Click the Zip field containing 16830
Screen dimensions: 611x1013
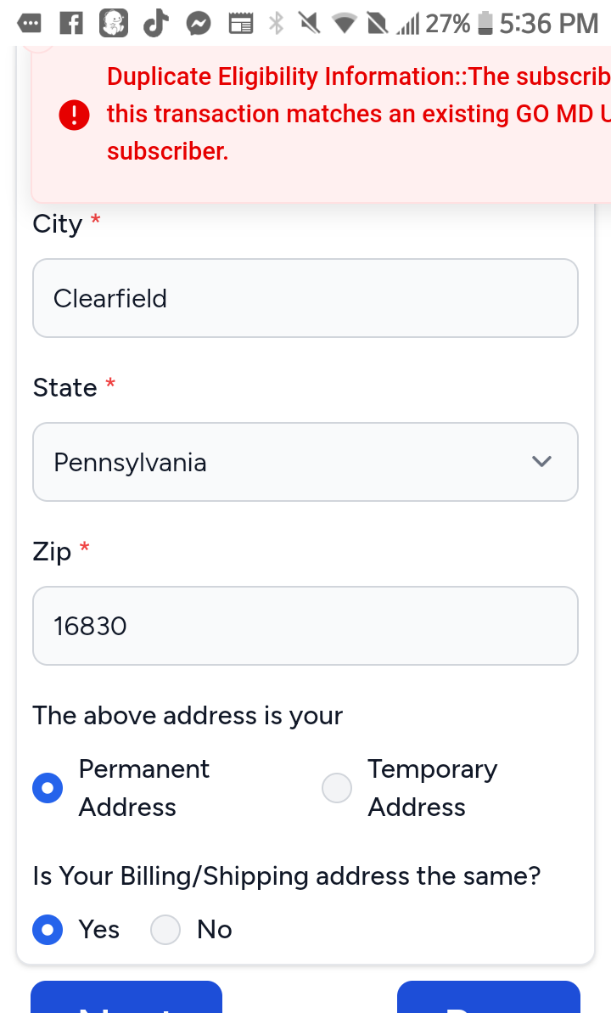click(x=305, y=626)
